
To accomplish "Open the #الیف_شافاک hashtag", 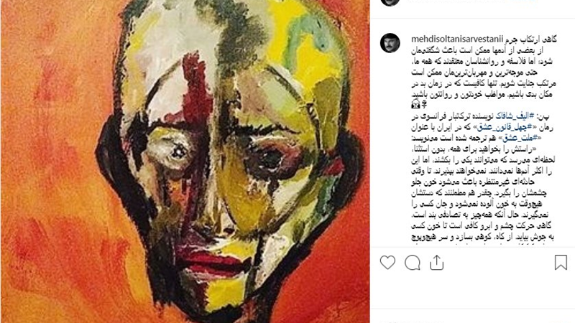I will pos(514,116).
